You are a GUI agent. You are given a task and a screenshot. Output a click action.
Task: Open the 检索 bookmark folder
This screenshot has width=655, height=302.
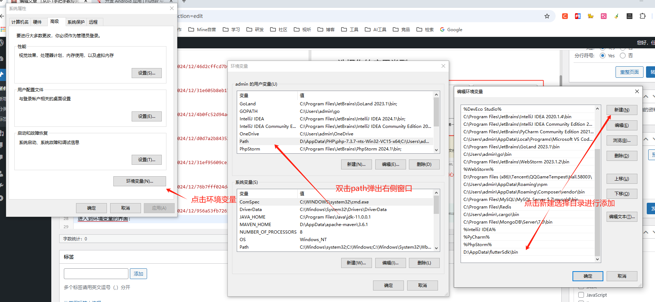425,30
